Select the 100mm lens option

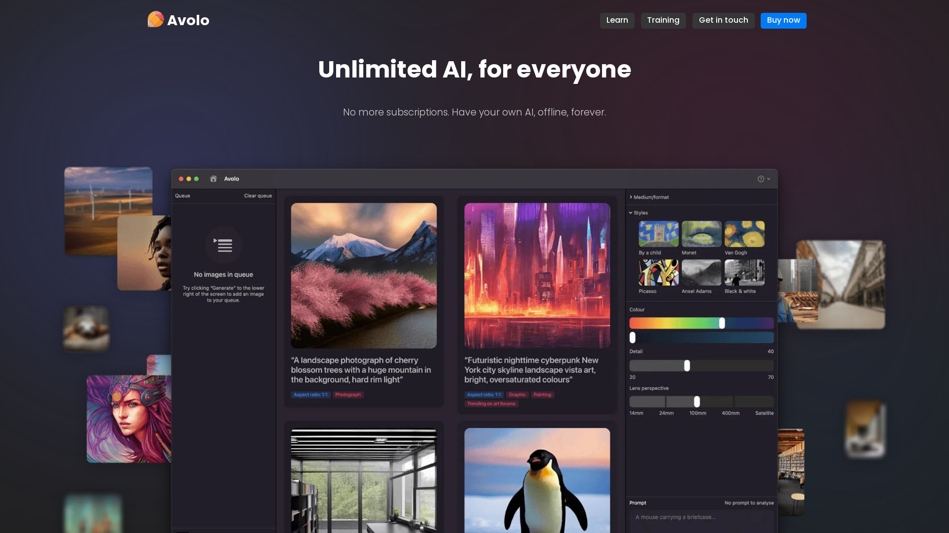tap(697, 413)
